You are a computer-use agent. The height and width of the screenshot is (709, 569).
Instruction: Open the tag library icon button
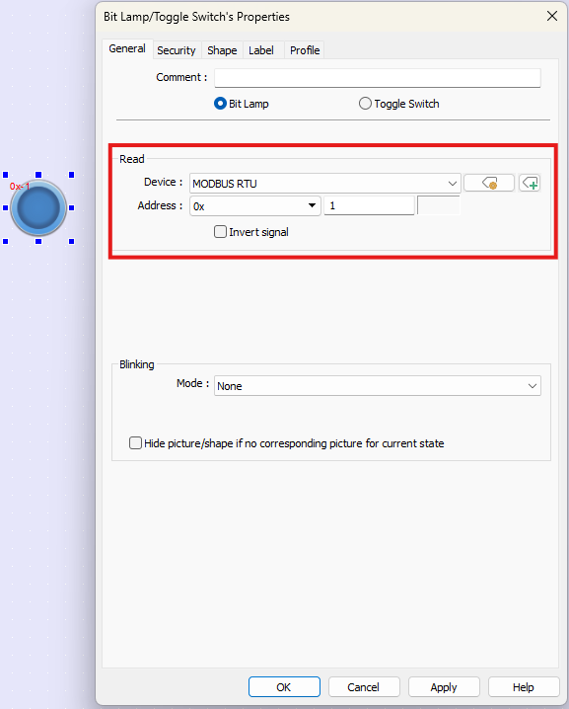[488, 183]
